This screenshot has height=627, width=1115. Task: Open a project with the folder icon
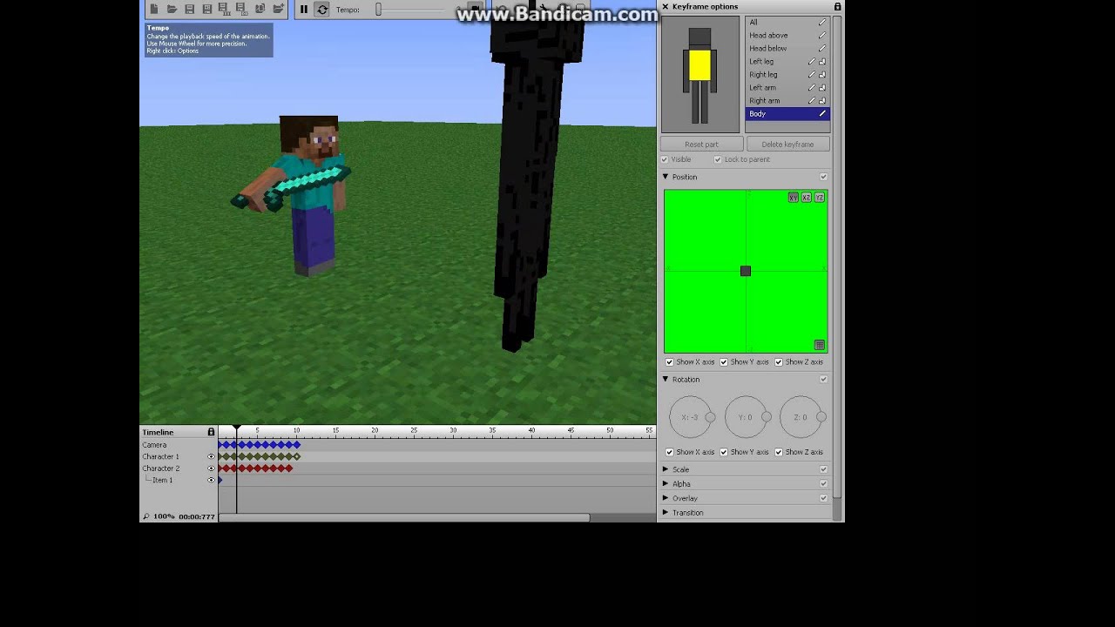coord(172,9)
